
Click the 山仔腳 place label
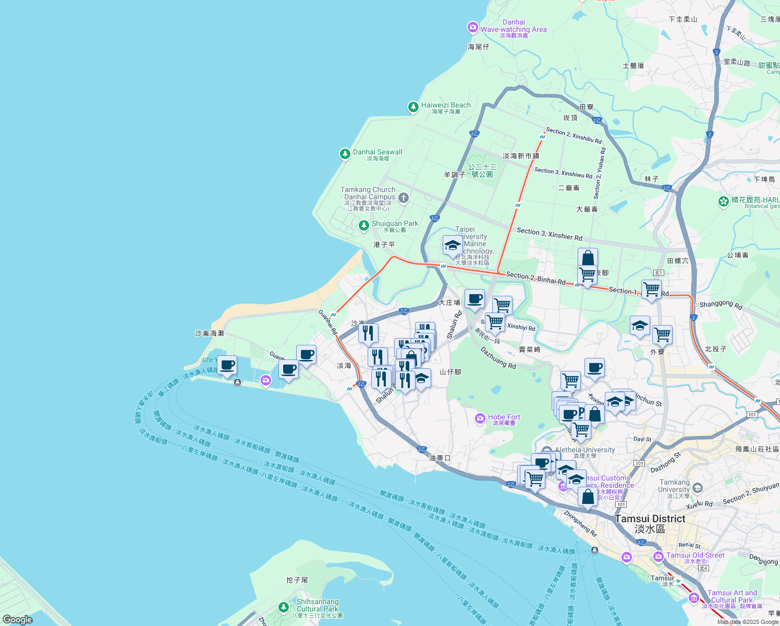[450, 372]
